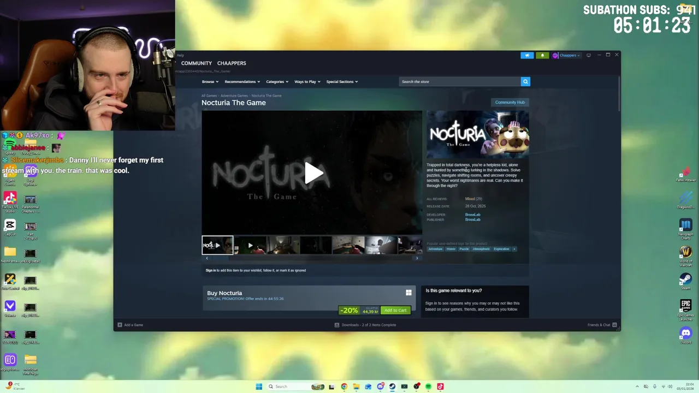Open the All Games breadcrumb link
Image resolution: width=699 pixels, height=393 pixels.
[209, 96]
